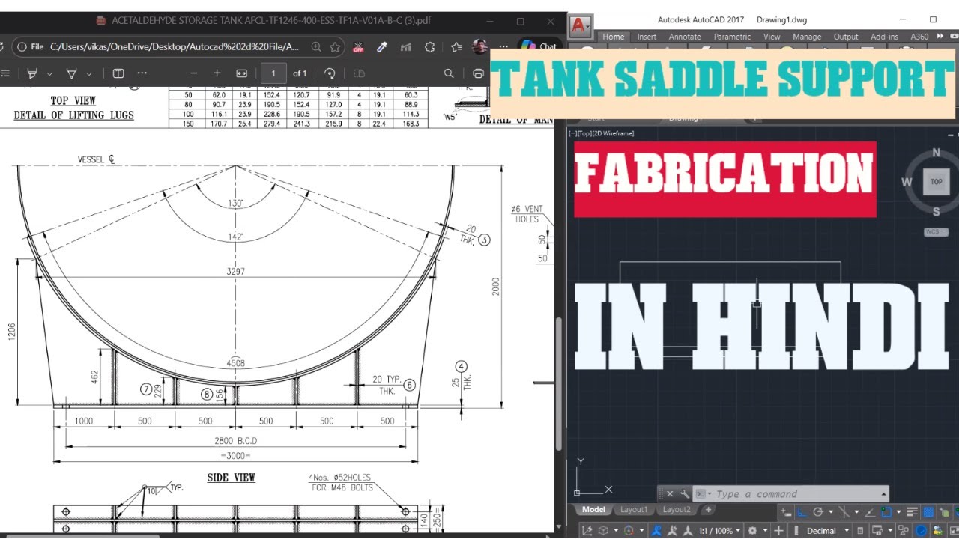Viewport: 959px width, 539px height.
Task: Toggle Dynamic Input in status bar
Action: click(786, 512)
